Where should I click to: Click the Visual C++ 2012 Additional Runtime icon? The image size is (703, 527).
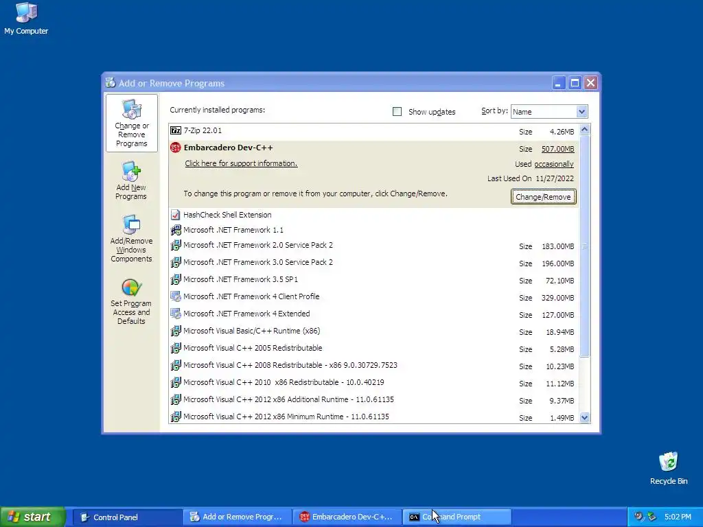(x=176, y=399)
